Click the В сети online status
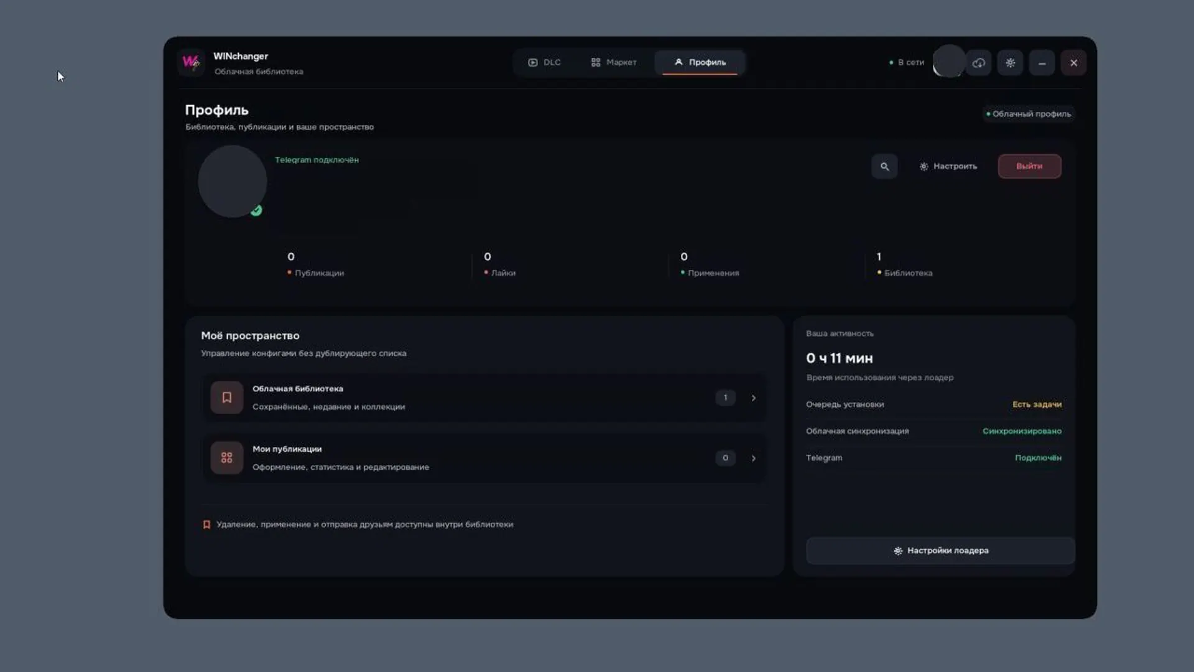The width and height of the screenshot is (1194, 672). click(x=907, y=62)
